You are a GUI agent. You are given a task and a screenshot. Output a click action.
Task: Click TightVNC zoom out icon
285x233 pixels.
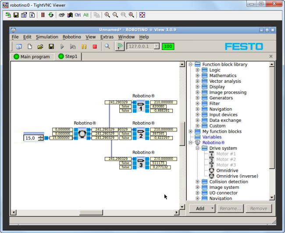(115, 15)
